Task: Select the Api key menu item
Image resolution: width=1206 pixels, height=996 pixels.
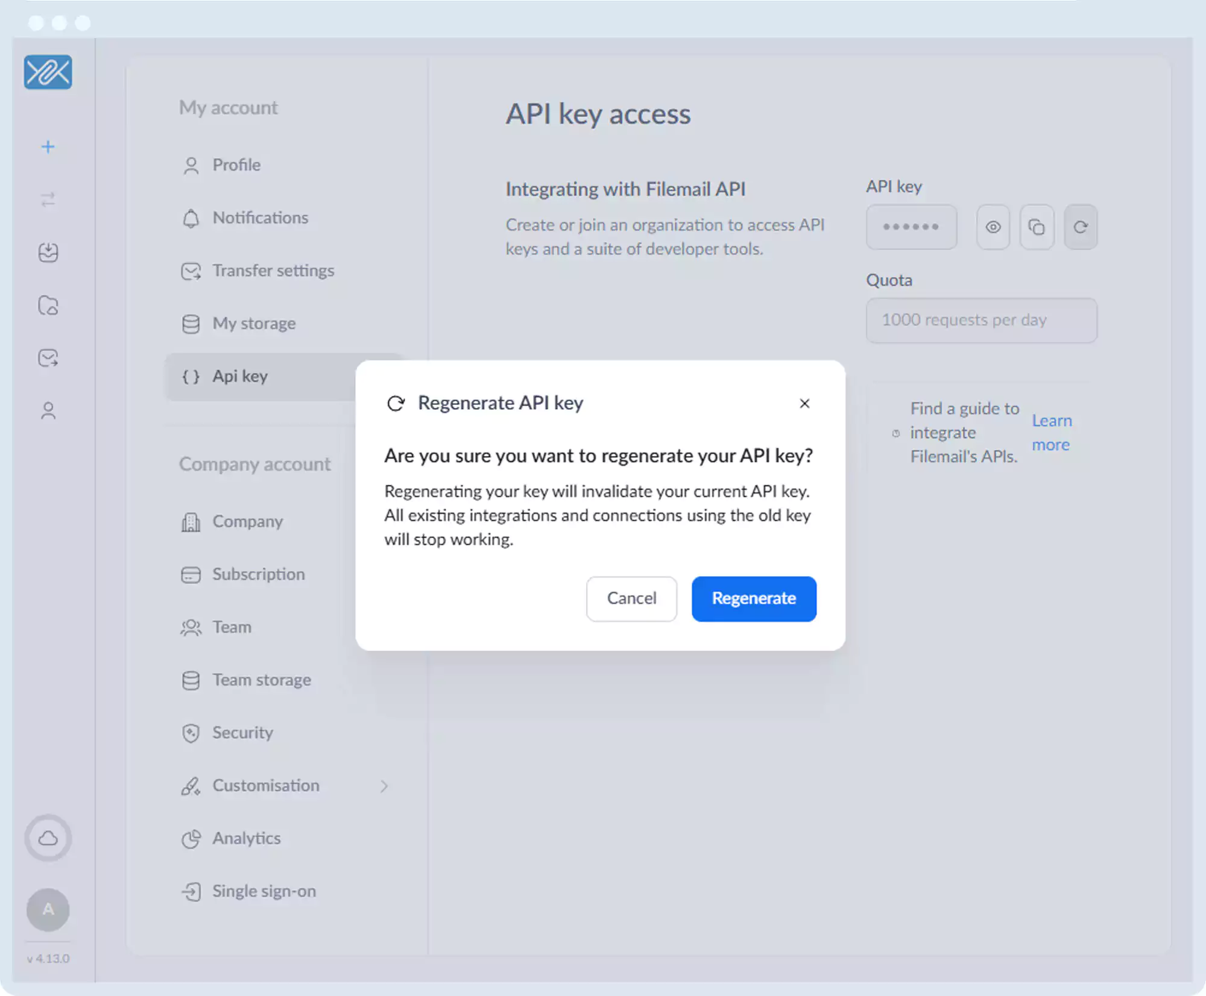Action: [x=240, y=377]
